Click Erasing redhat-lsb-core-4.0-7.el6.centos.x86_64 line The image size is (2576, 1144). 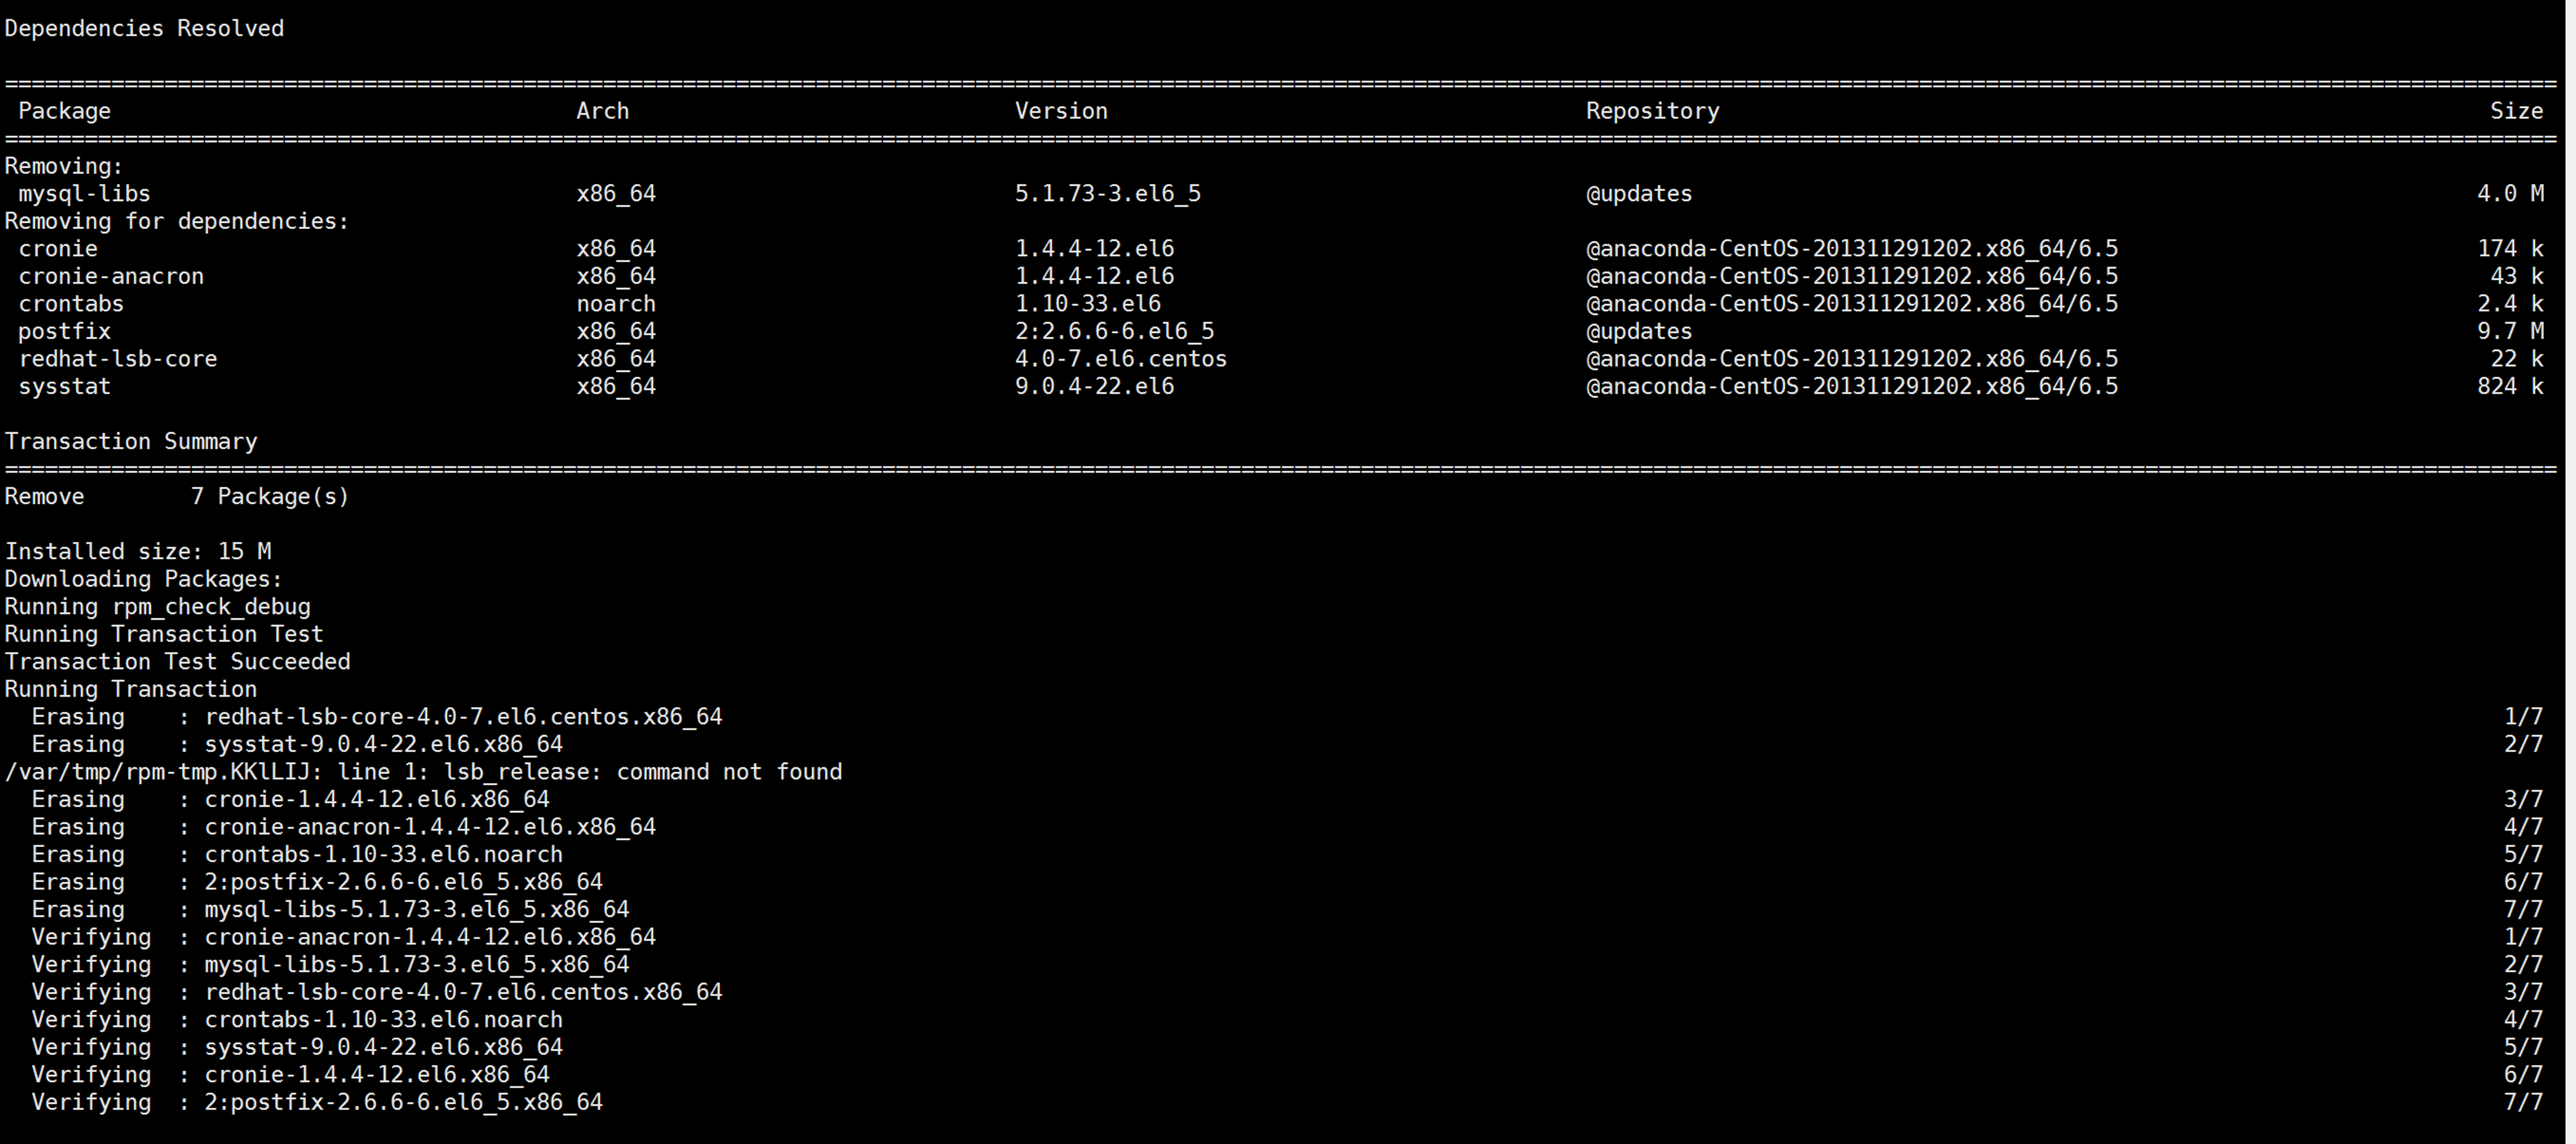[x=377, y=716]
